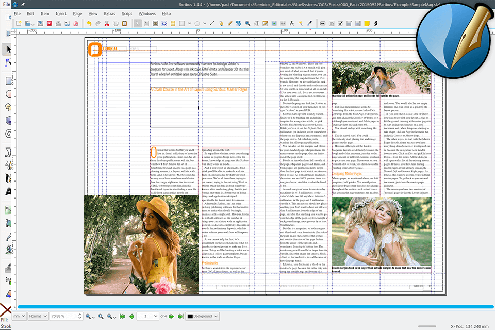Go to the next page arrow
The height and width of the screenshot is (330, 495).
[x=172, y=316]
